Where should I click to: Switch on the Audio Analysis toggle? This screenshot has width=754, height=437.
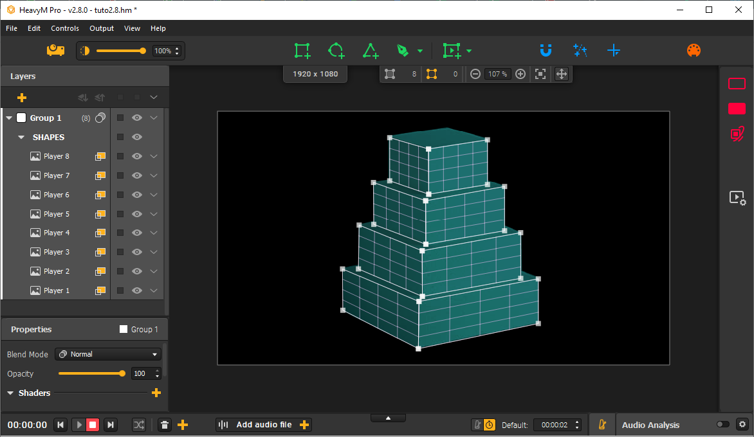[x=722, y=425]
